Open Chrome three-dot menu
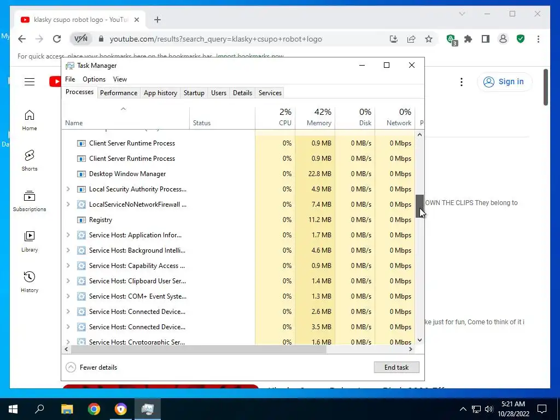The image size is (560, 420). [538, 39]
